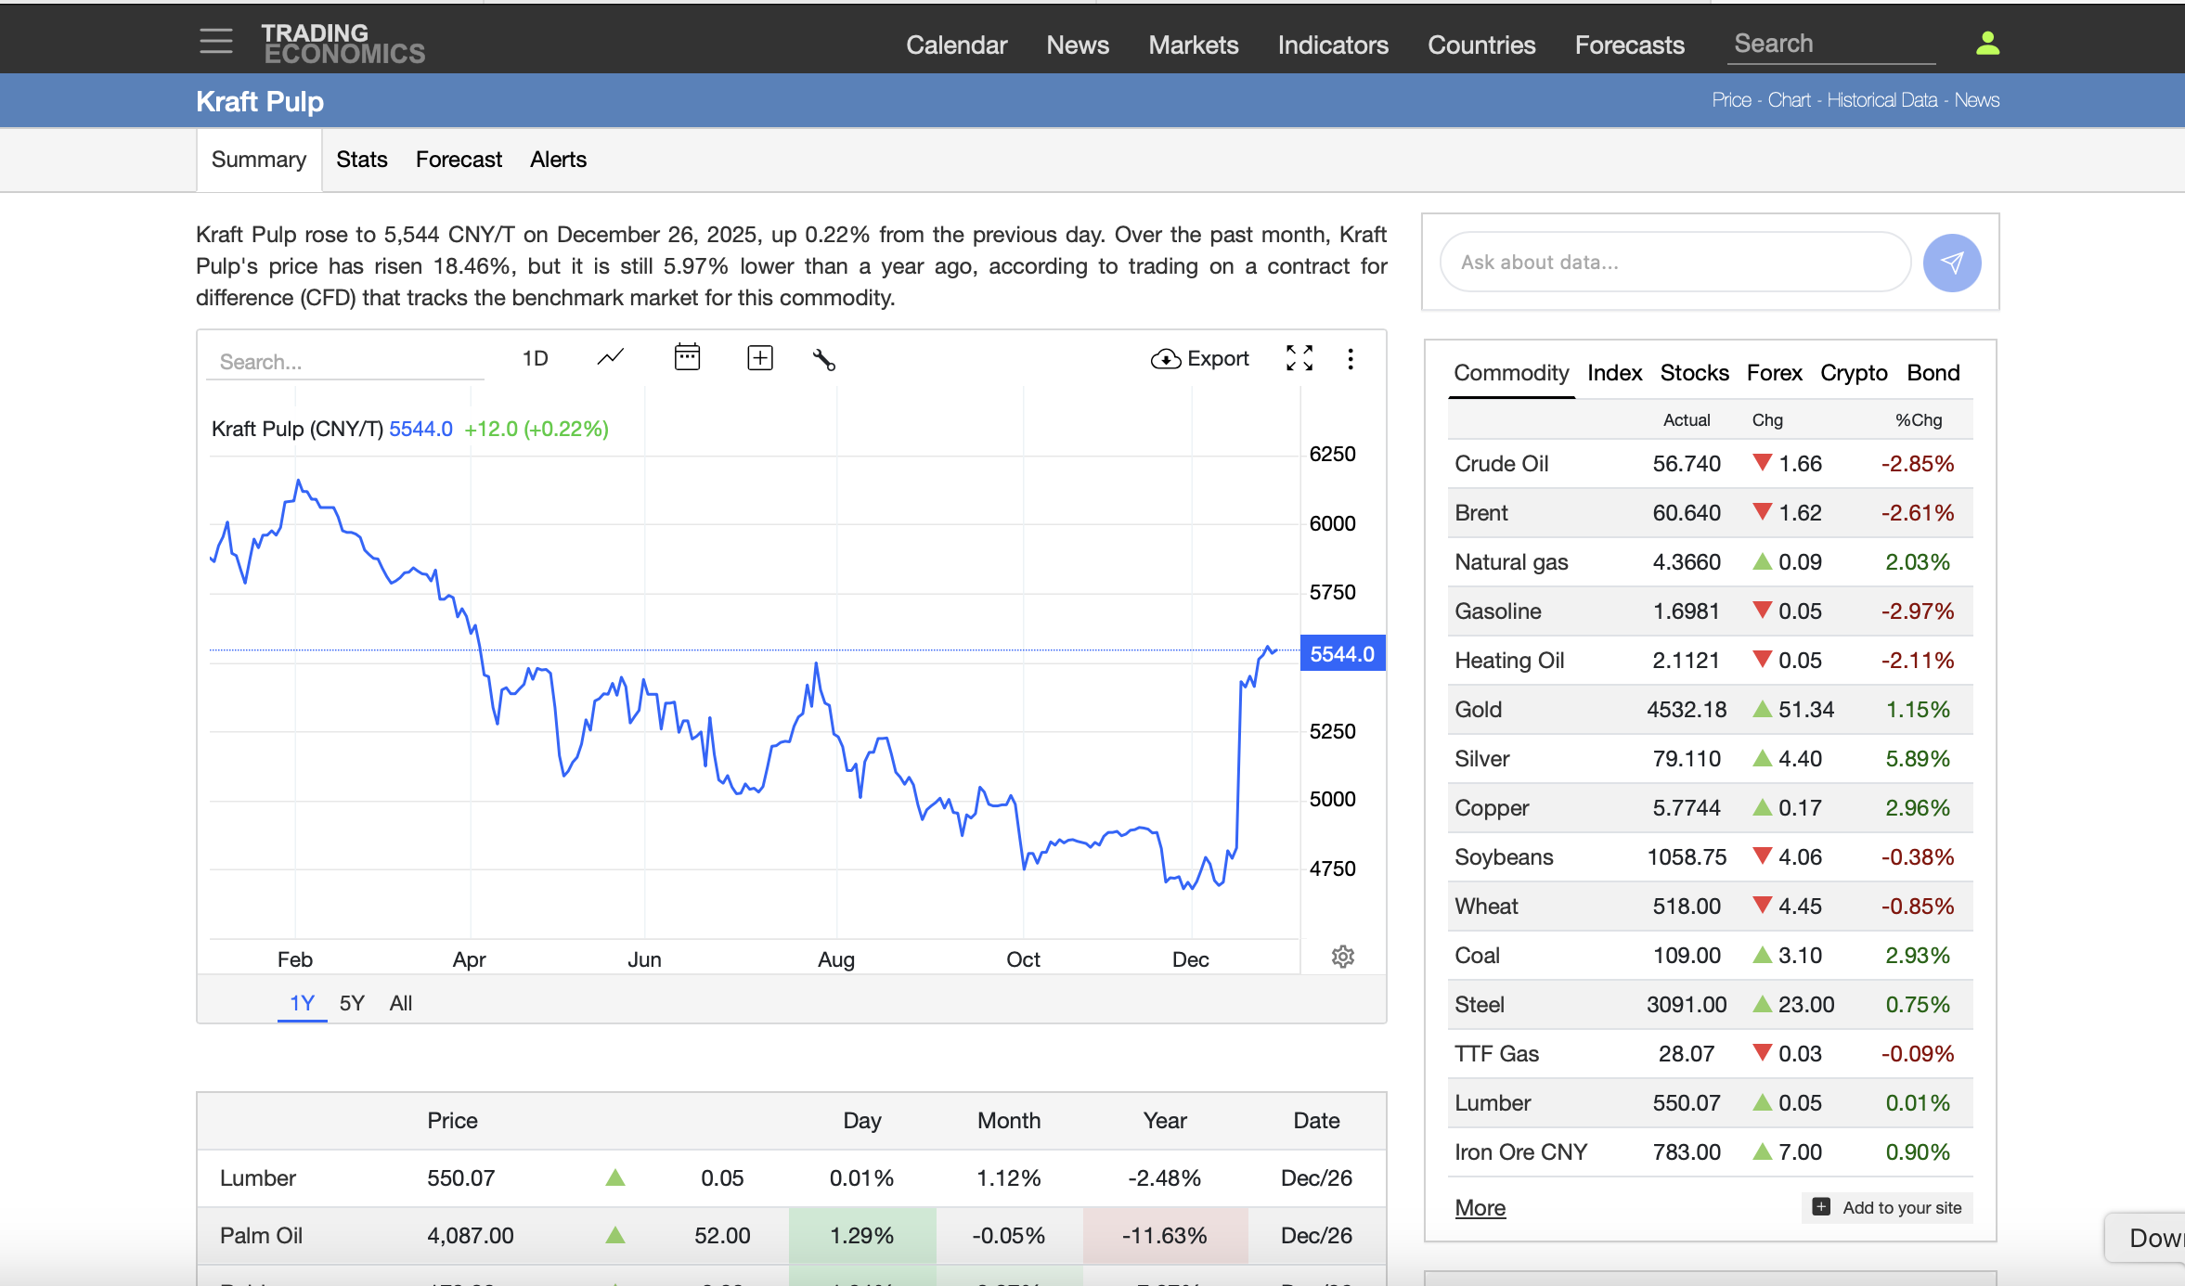Open the three-dot chart options menu
Screen dimensions: 2185x1286
1351,359
